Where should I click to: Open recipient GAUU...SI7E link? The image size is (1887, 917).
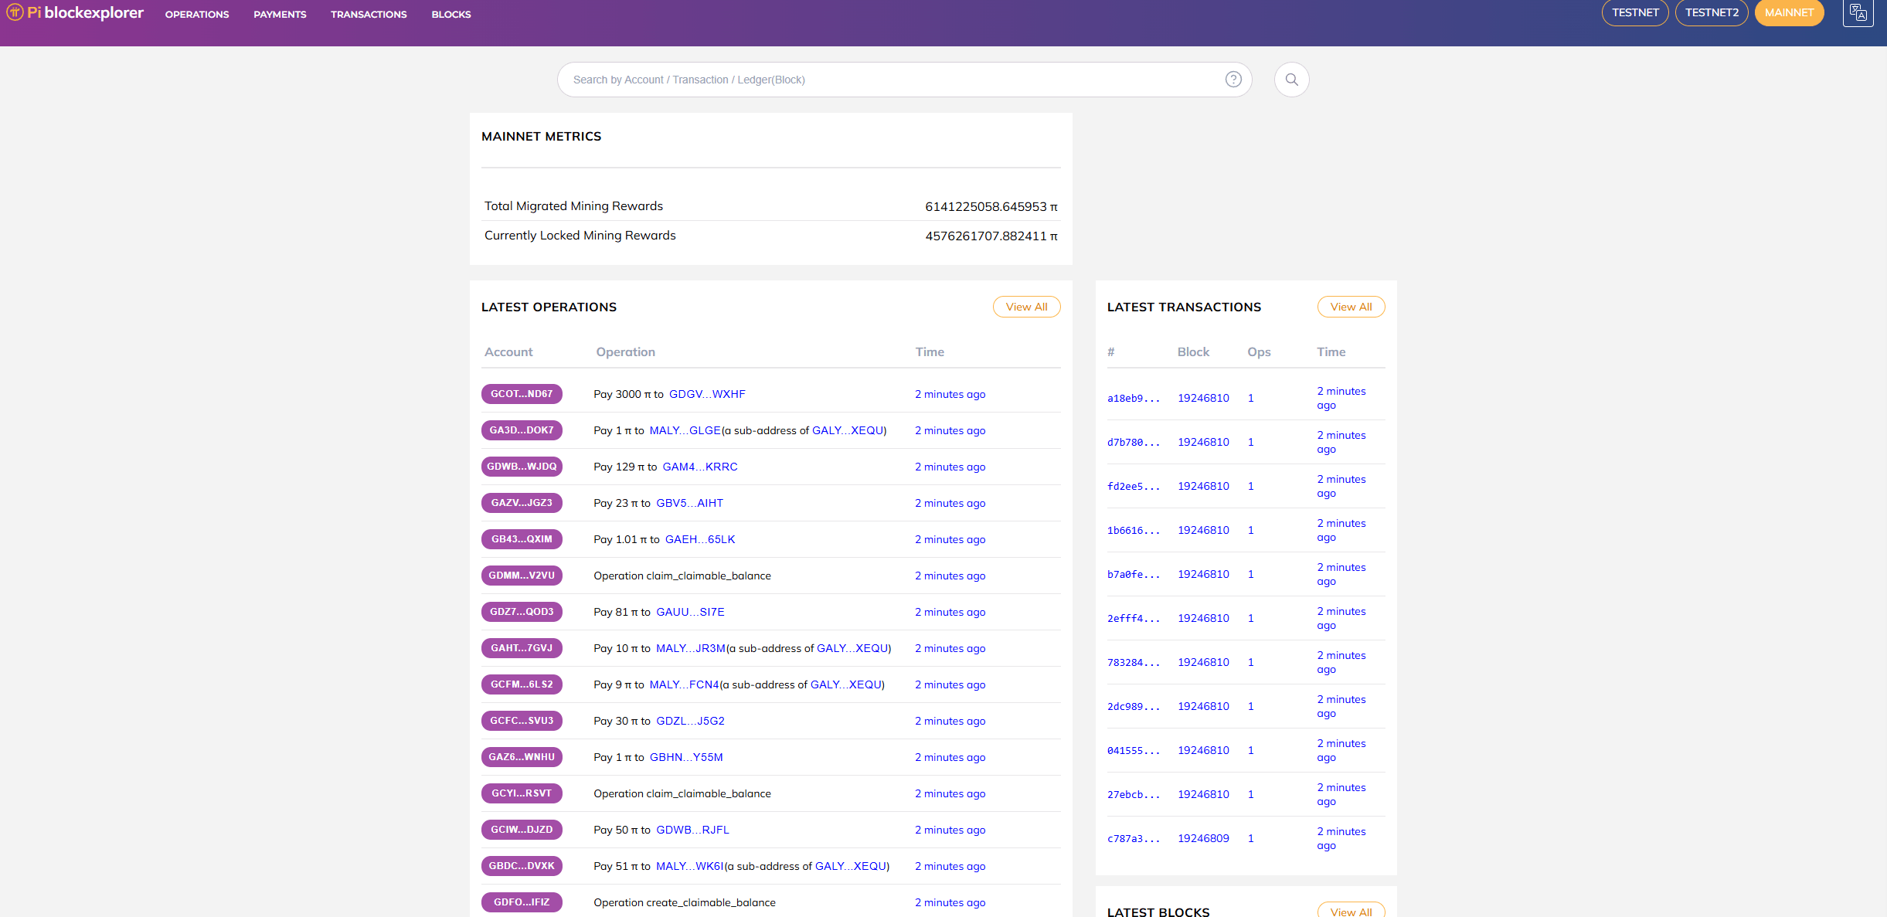pos(690,612)
